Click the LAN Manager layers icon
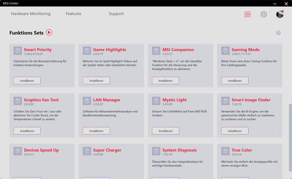292x179 pixels. 87,101
